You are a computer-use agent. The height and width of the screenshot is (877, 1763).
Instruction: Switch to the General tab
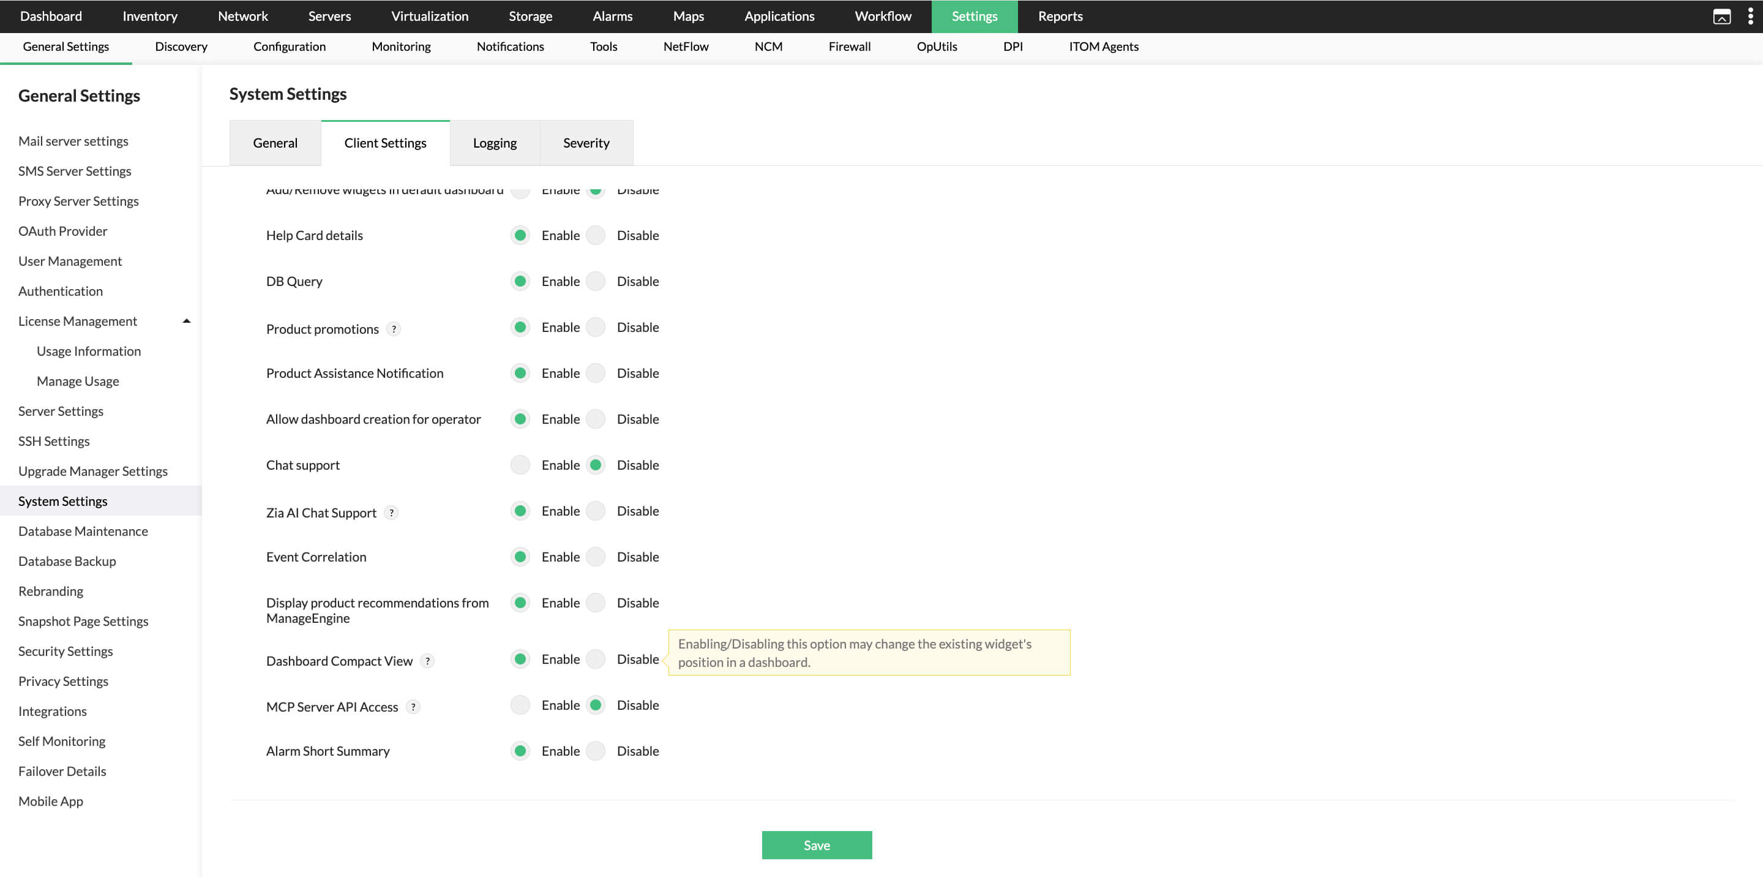(275, 143)
